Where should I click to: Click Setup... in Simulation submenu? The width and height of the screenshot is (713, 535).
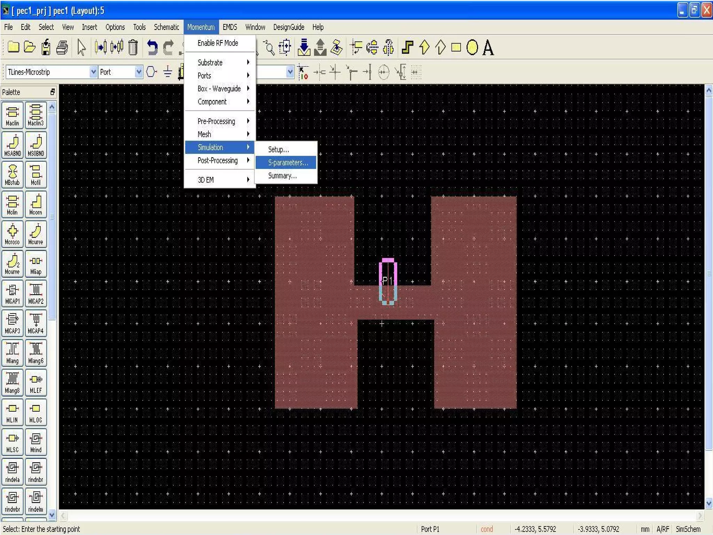point(278,149)
